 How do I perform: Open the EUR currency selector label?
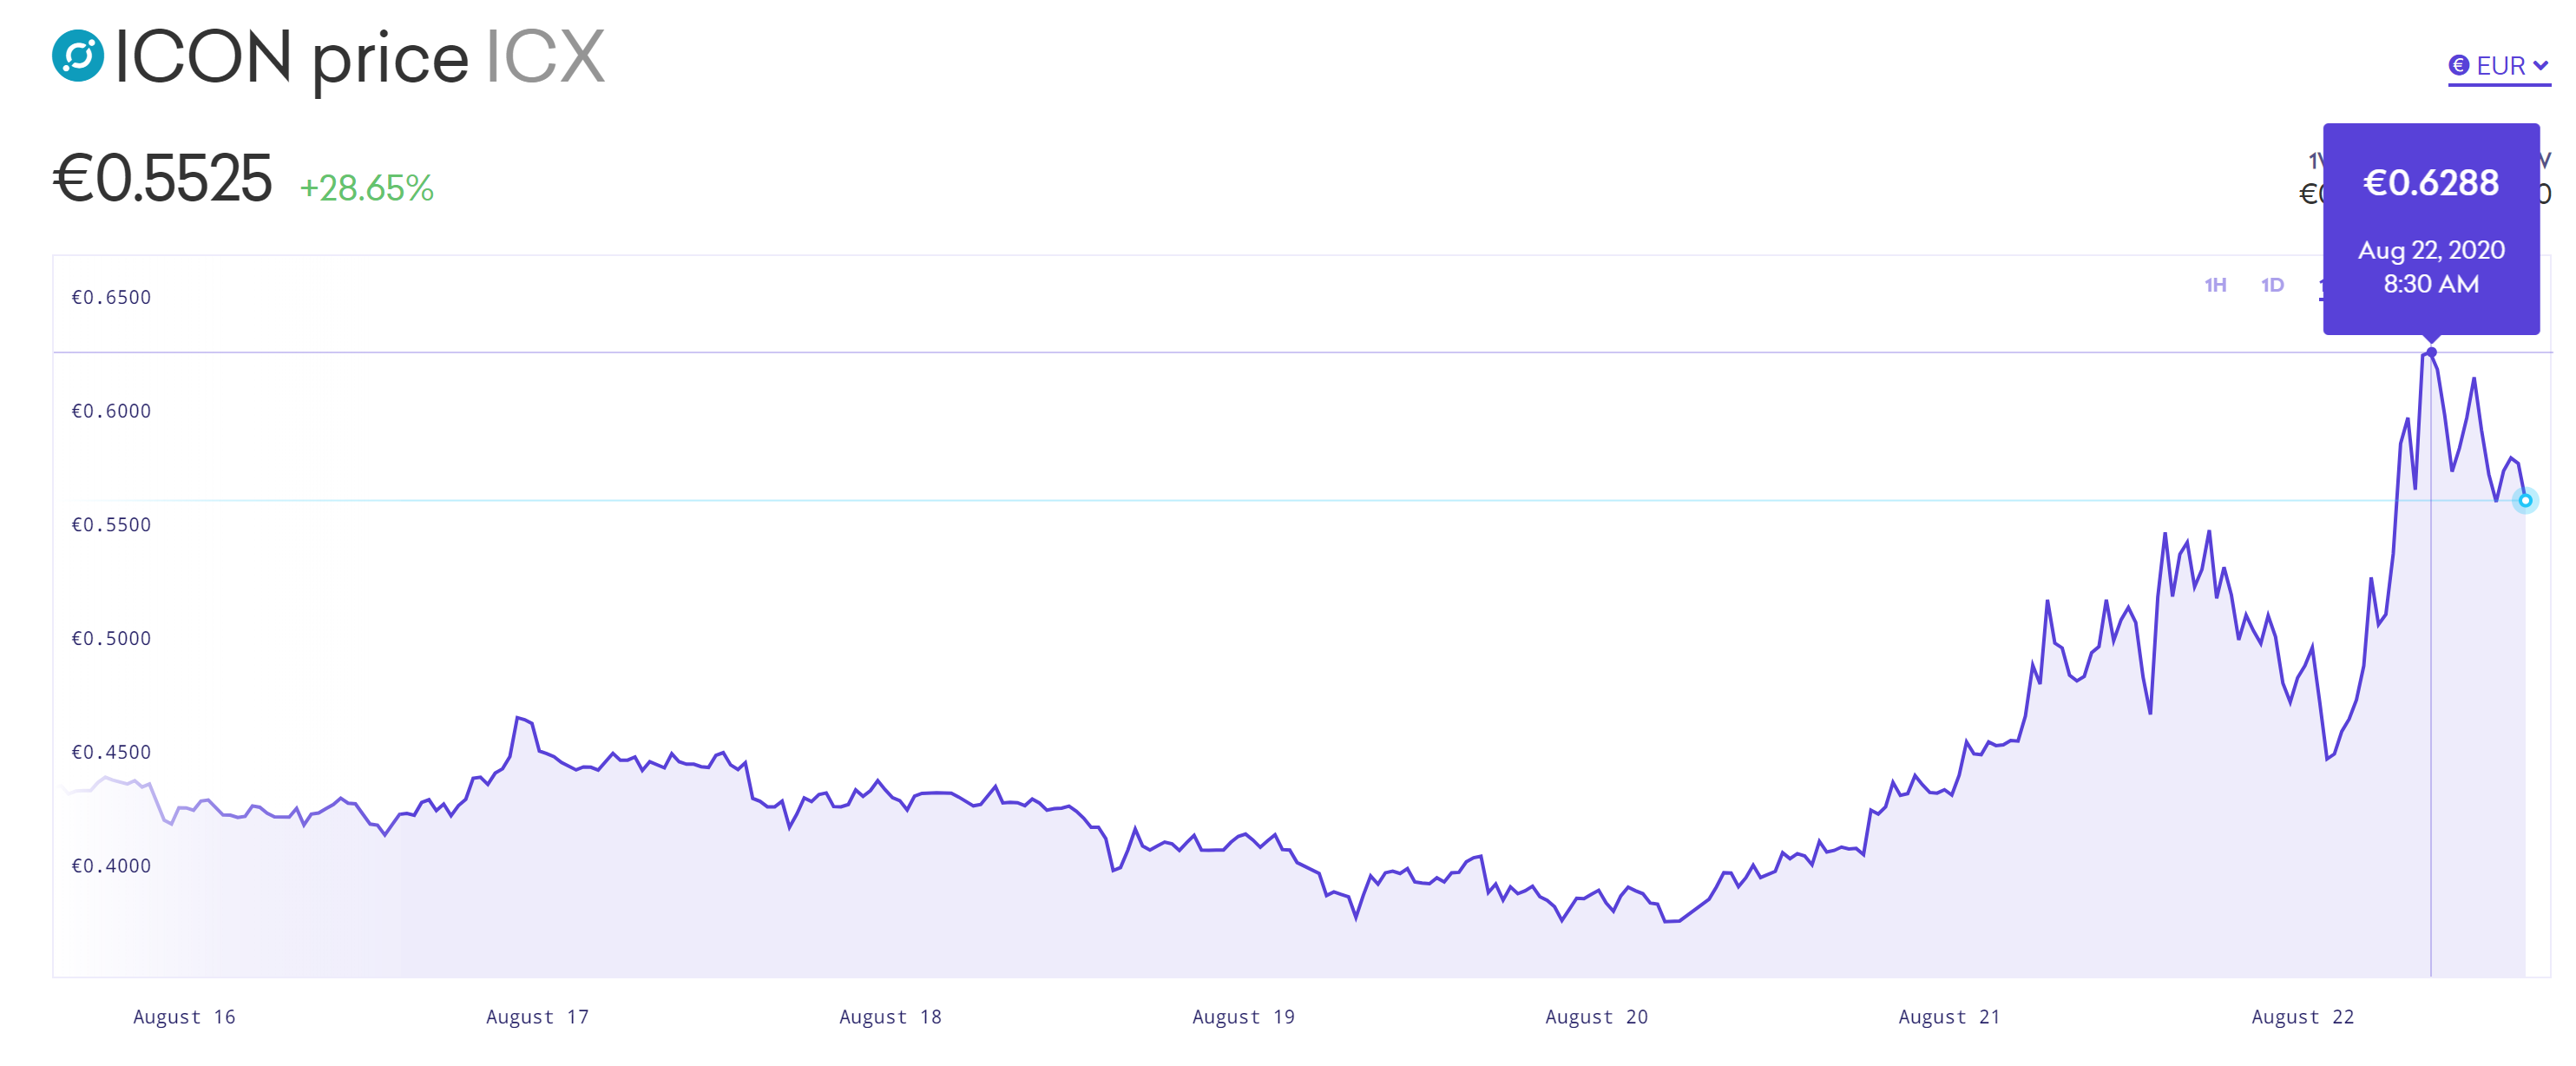tap(2500, 65)
